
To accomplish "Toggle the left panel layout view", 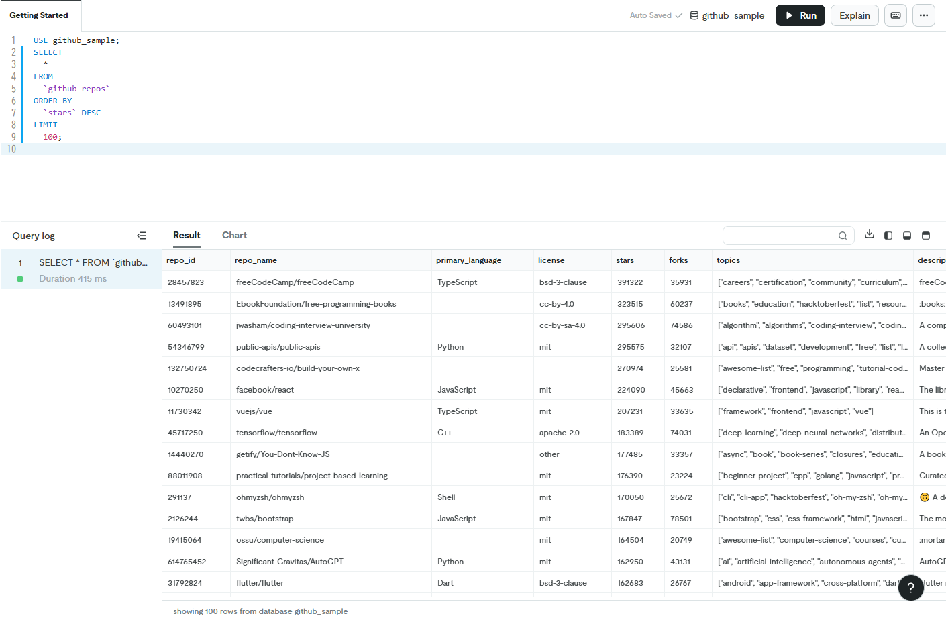I will (x=888, y=236).
